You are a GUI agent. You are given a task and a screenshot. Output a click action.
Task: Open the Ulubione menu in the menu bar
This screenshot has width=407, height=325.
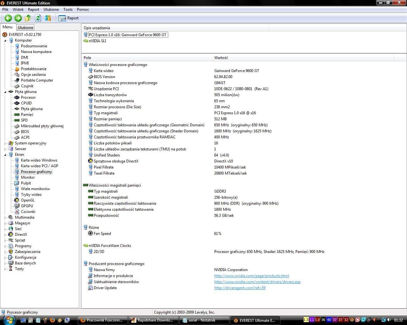(51, 10)
